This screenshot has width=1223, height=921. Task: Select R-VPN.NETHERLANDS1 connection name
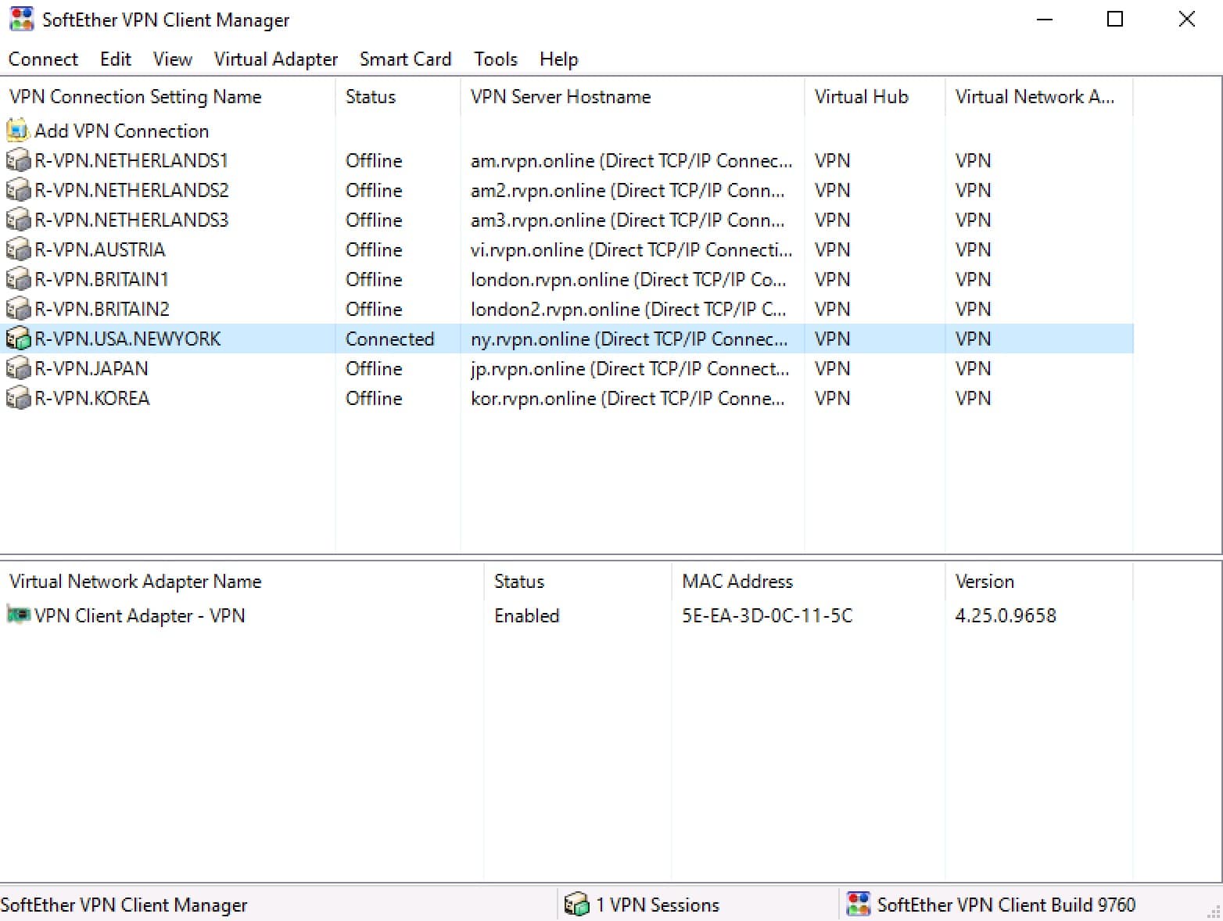pos(131,160)
